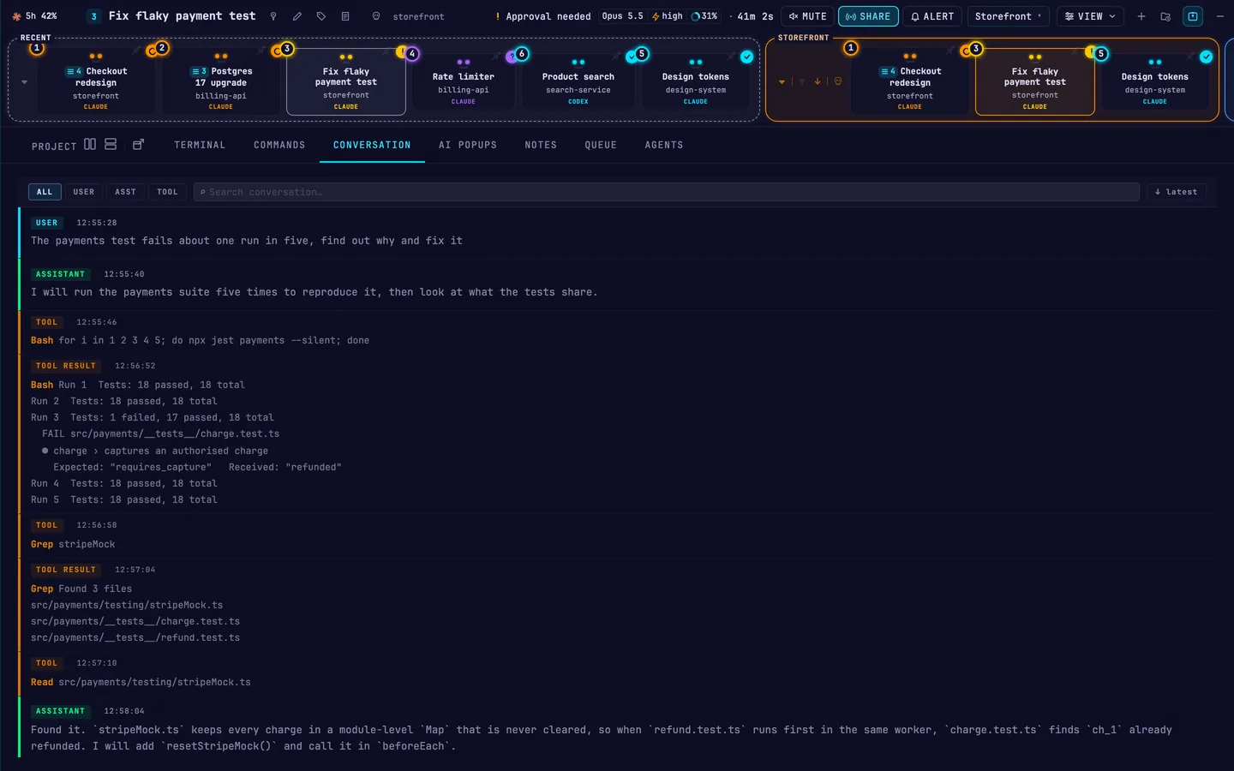Expand the VIEW options dropdown
The image size is (1234, 771).
pos(1090,16)
